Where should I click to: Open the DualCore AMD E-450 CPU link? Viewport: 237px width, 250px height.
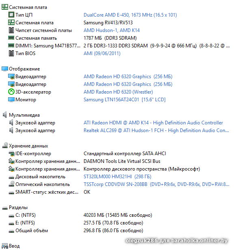pos(130,15)
